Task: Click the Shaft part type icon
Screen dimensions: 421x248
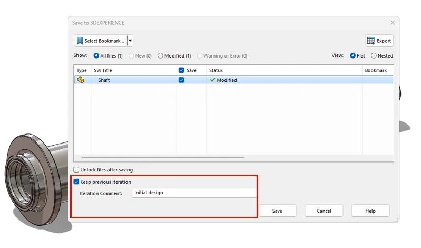Action: [81, 80]
